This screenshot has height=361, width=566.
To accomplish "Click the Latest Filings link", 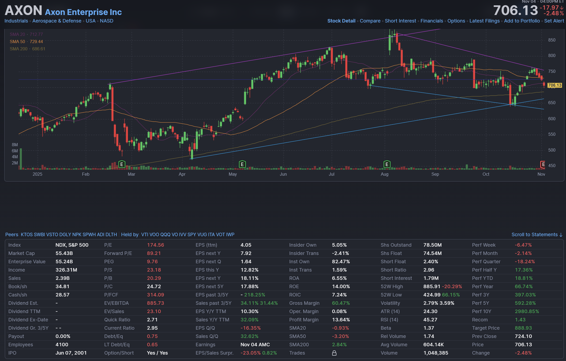I will click(x=484, y=21).
